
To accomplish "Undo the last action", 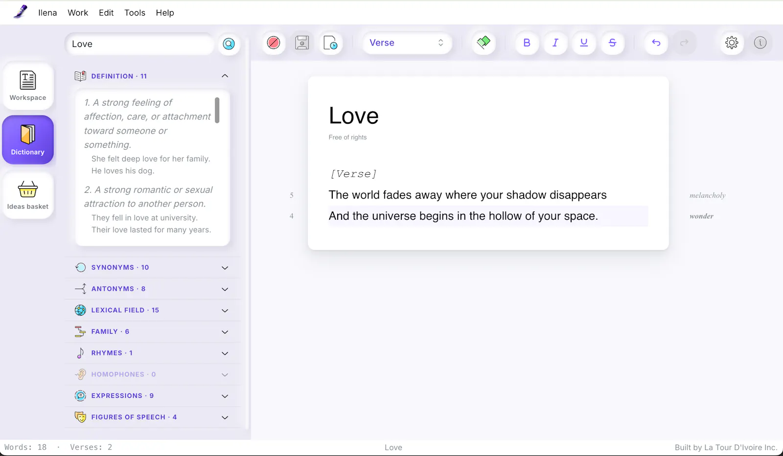I will [x=656, y=43].
